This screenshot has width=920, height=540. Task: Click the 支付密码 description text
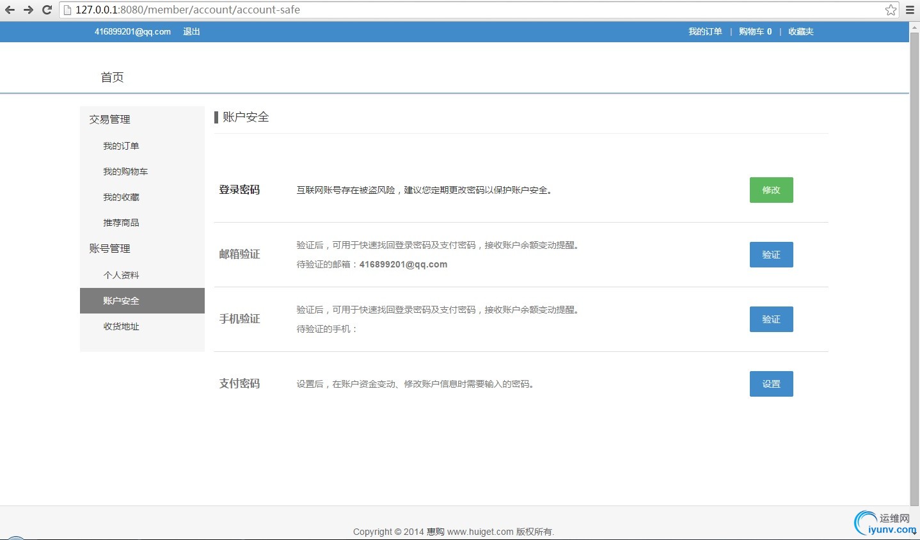coord(415,384)
